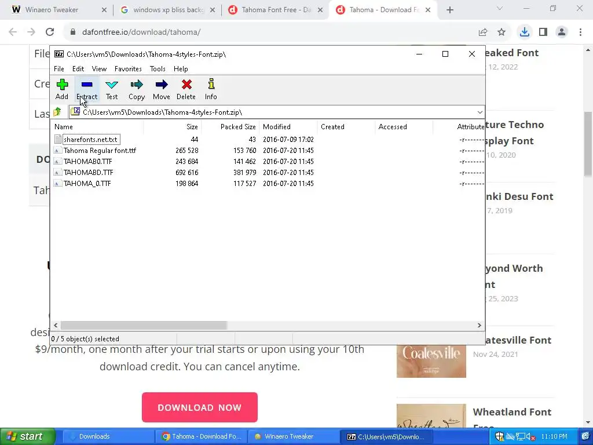This screenshot has width=593, height=445.
Task: Click the Coalesville font thumbnail
Action: click(x=431, y=361)
